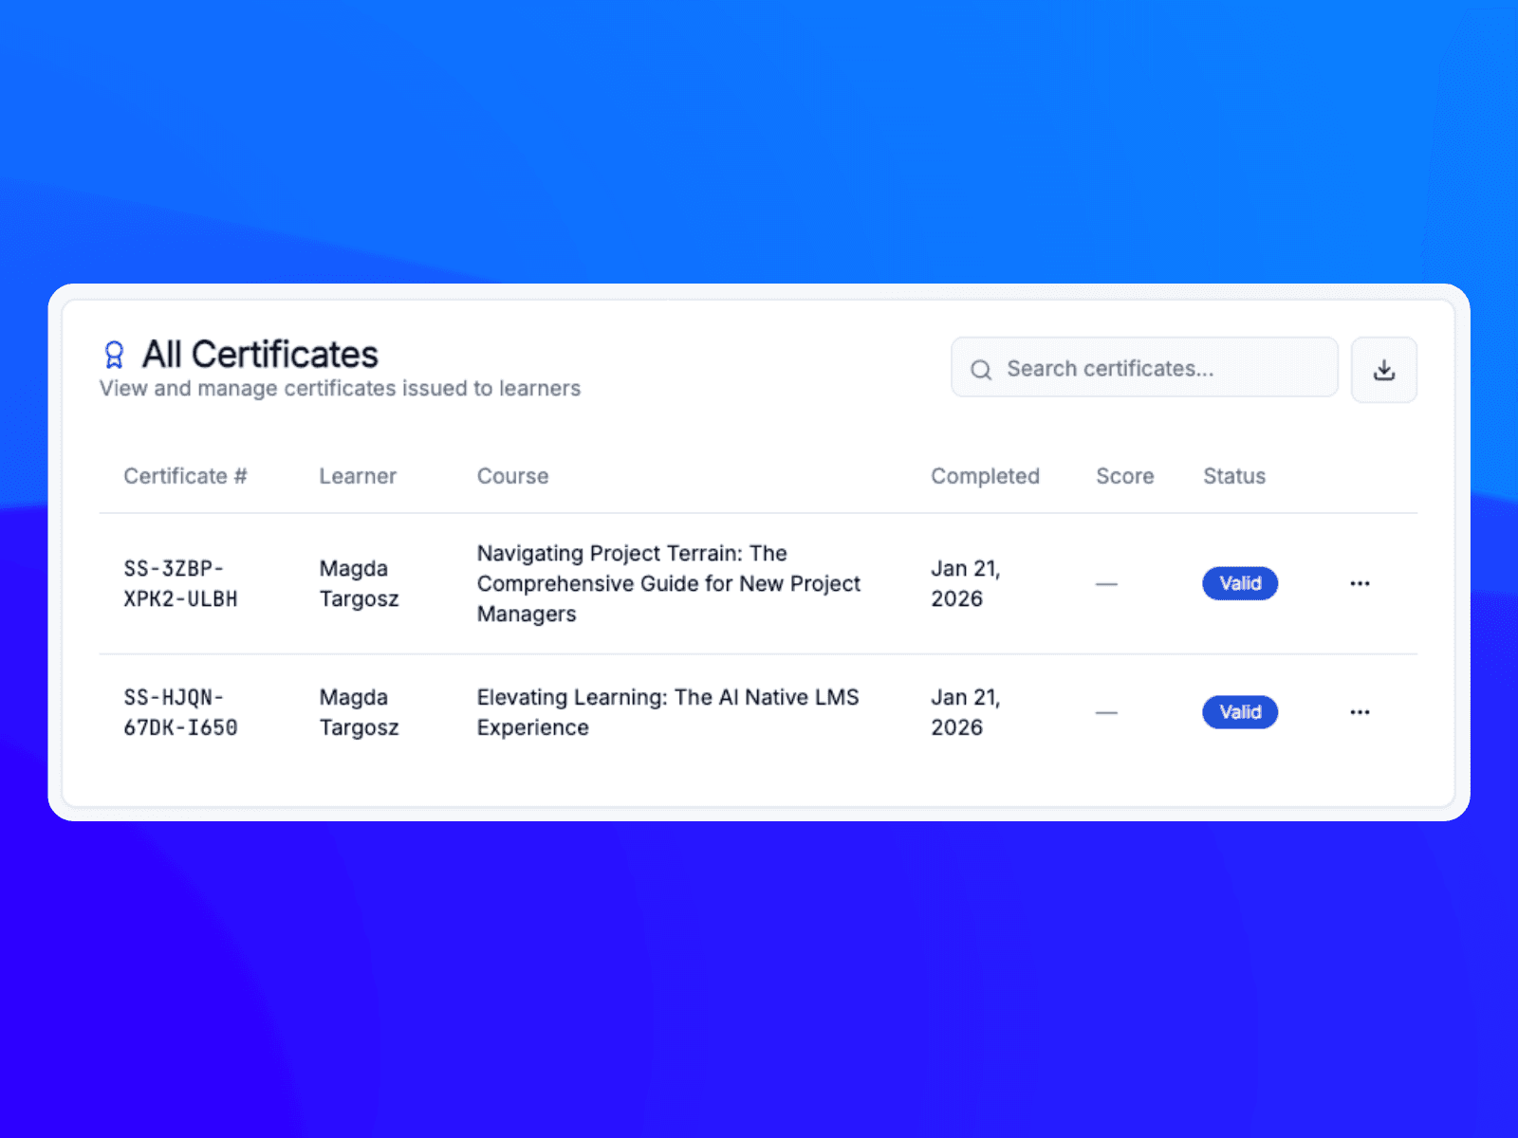
Task: Click course Elevating Learning: The AI Native LMS
Action: [x=668, y=712]
